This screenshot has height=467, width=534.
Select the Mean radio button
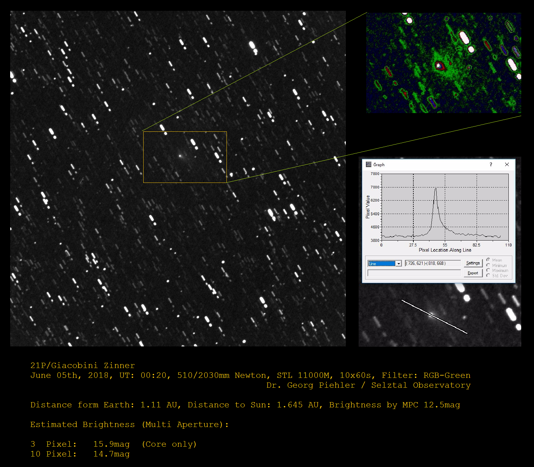point(488,260)
